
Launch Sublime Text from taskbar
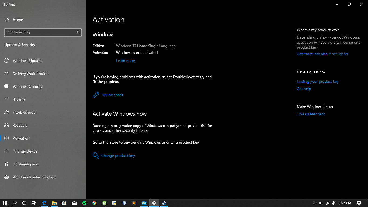(x=134, y=203)
